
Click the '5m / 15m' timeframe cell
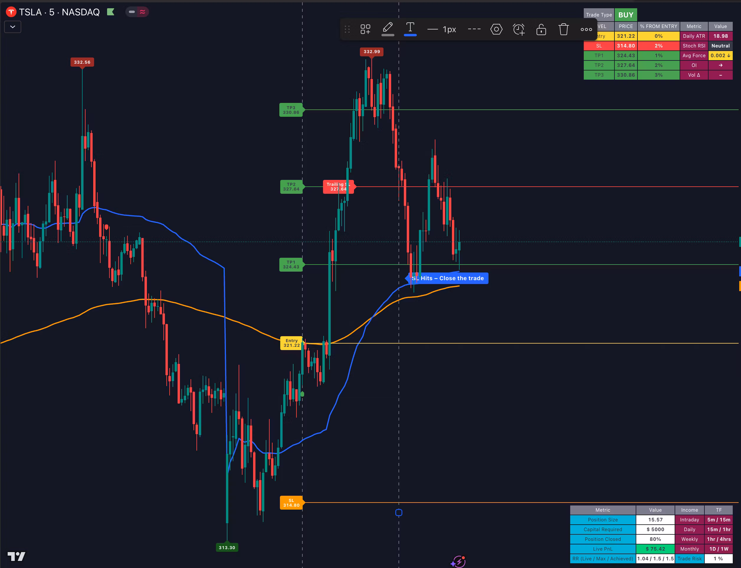719,520
